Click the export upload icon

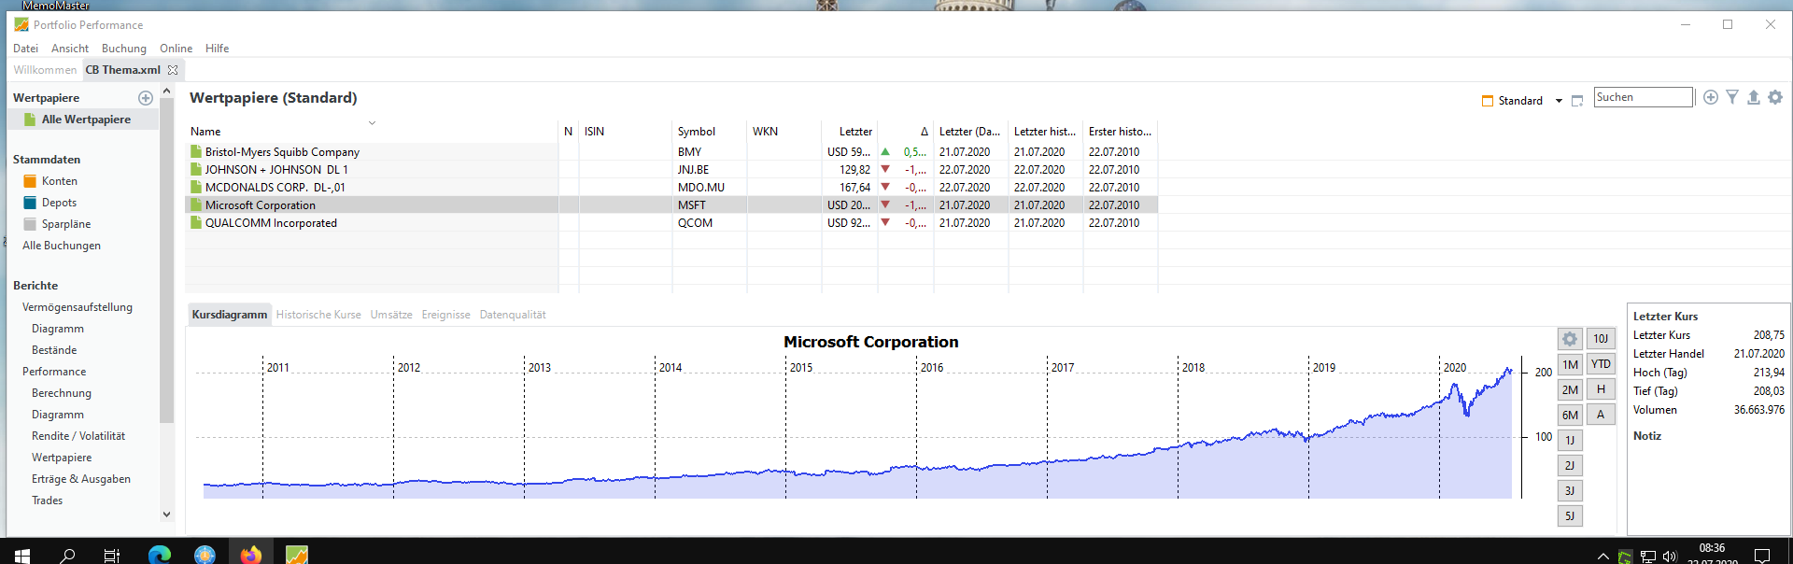[x=1754, y=97]
